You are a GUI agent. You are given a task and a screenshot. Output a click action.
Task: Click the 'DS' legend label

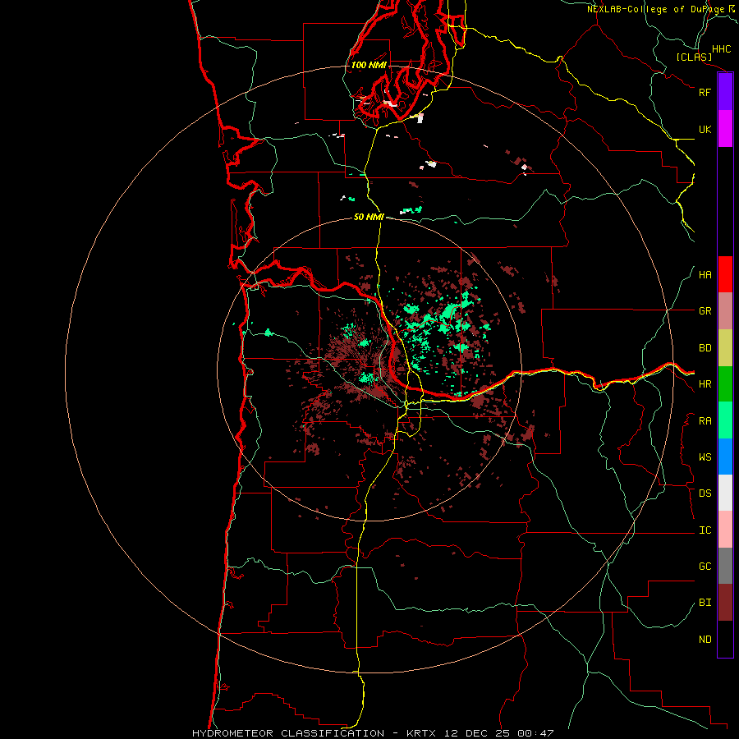click(705, 493)
